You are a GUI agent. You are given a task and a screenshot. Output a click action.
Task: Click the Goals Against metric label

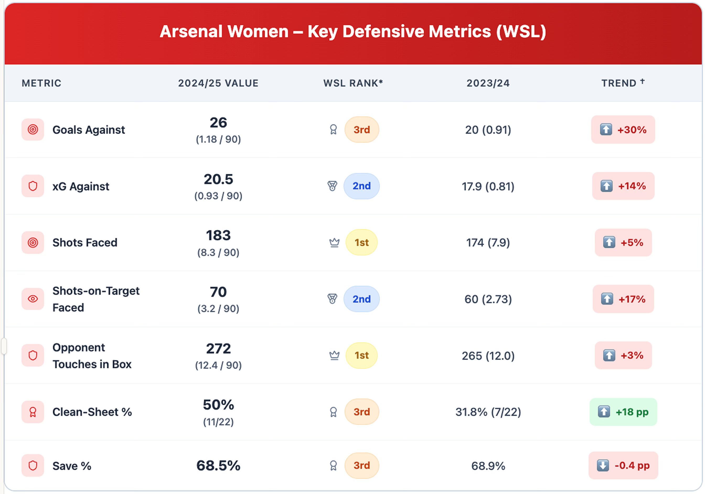point(89,130)
